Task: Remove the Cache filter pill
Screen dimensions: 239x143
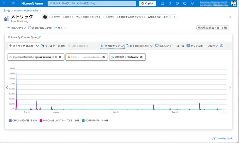Action: pyautogui.click(x=104, y=57)
